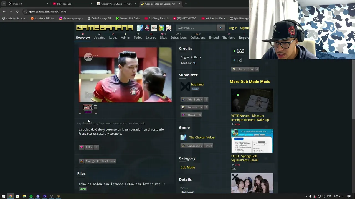Close the Inicio / X tab
The height and width of the screenshot is (199, 355).
(47, 4)
